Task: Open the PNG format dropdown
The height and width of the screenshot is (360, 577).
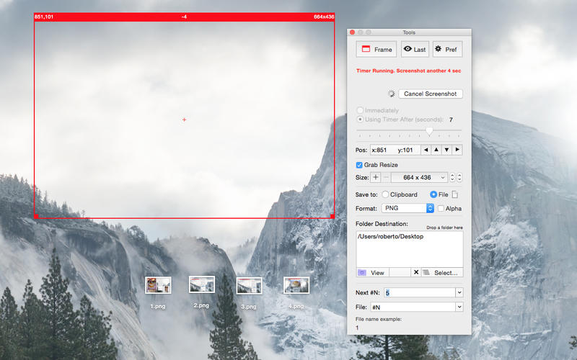Action: (430, 208)
